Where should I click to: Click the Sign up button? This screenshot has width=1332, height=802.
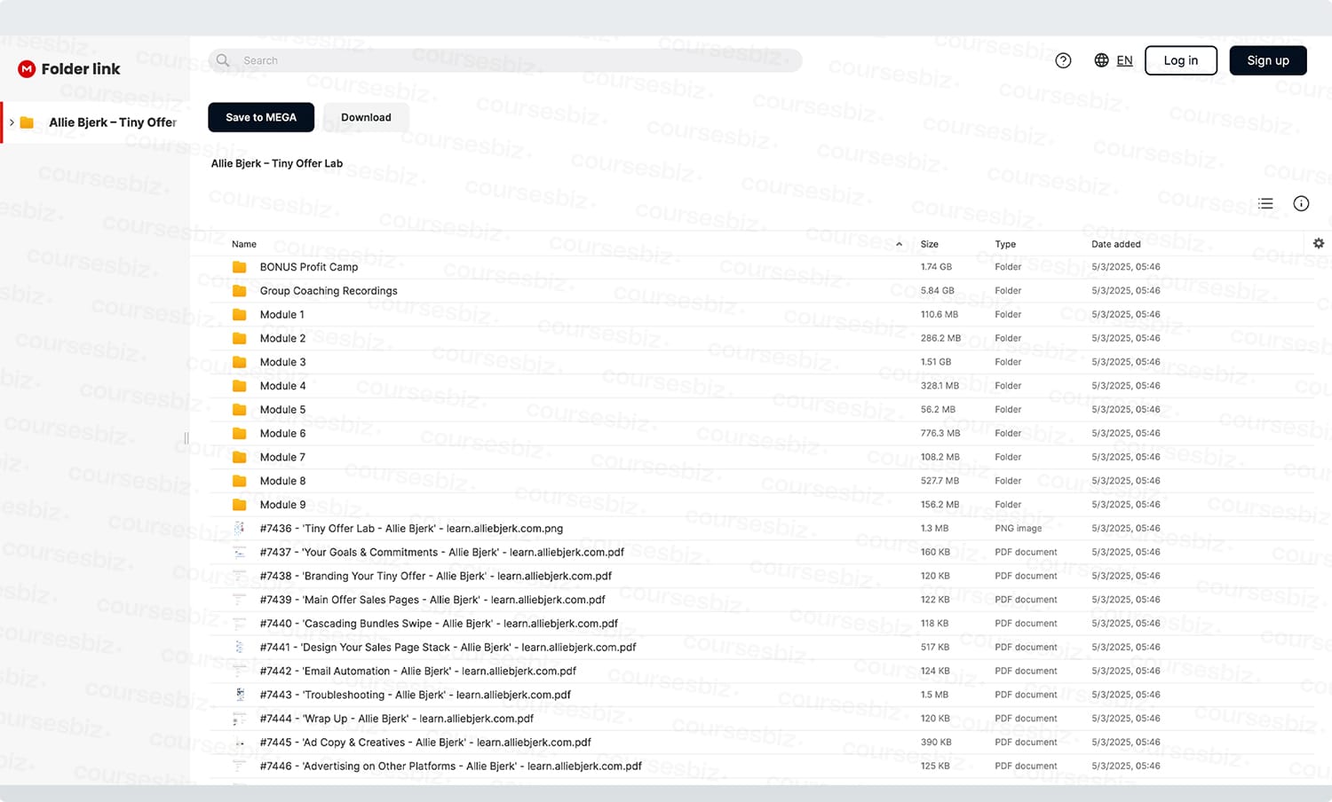click(1268, 60)
